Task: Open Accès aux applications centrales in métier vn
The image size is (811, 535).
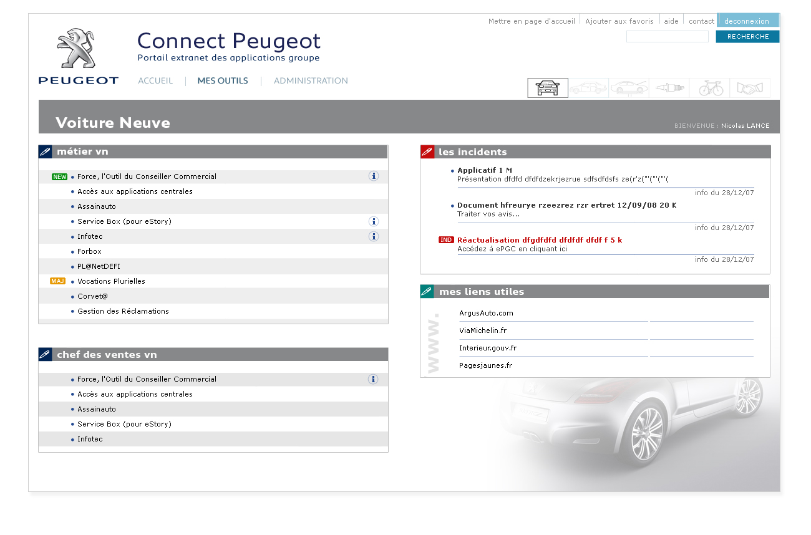Action: click(x=135, y=191)
